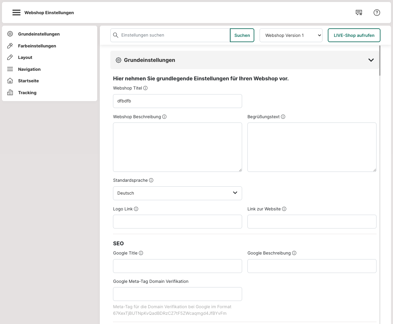Viewport: 393px width, 324px height.
Task: Focus the Webshop Titel input field
Action: [x=177, y=101]
